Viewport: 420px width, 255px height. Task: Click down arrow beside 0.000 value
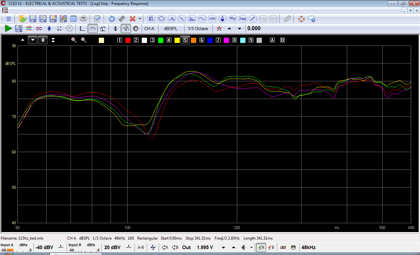click(240, 29)
